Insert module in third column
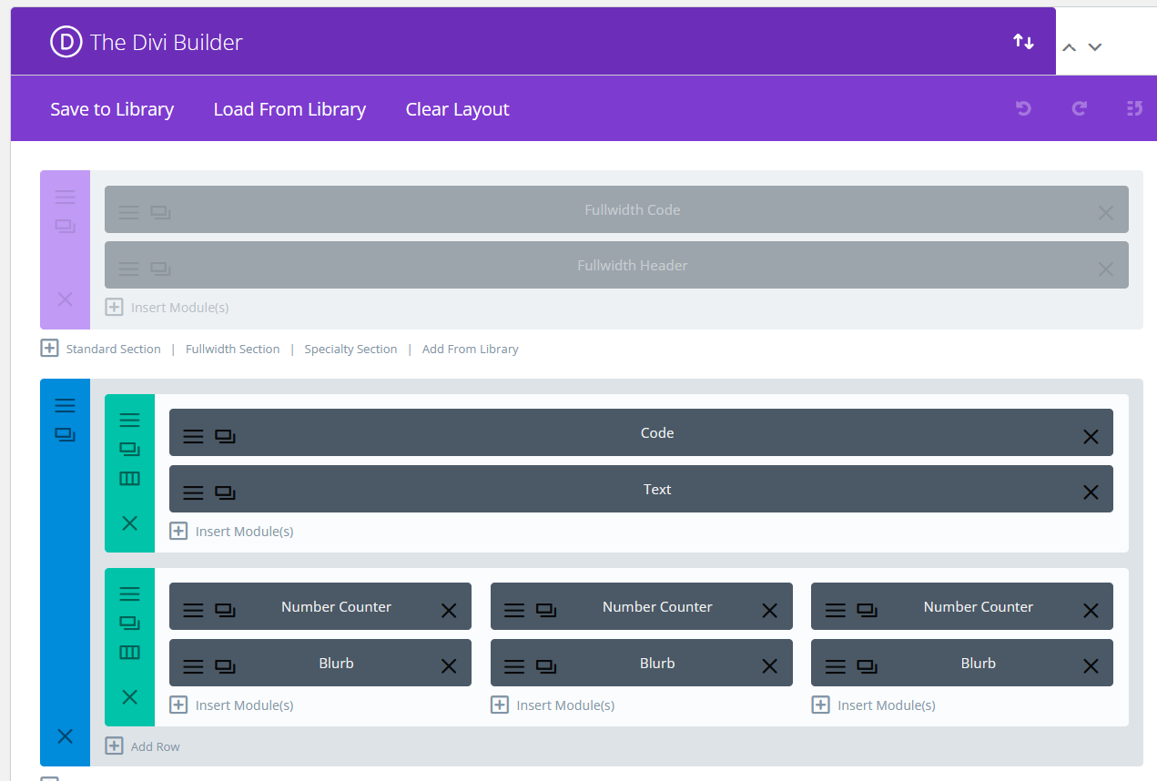The height and width of the screenshot is (781, 1157). tap(873, 705)
